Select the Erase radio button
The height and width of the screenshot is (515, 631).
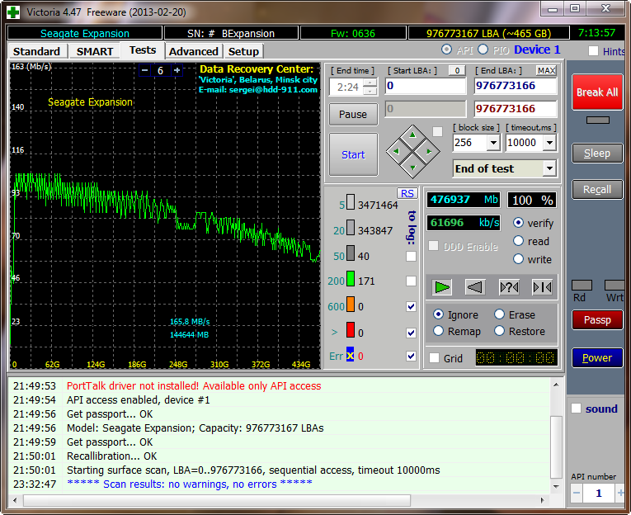499,314
